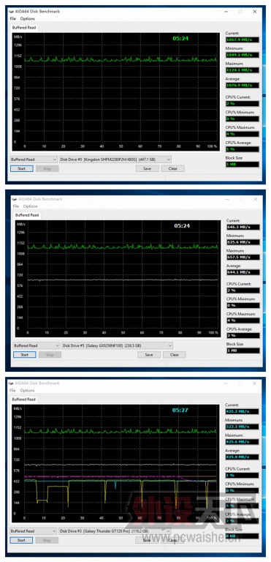Expand the Buffered Read test dropdown in Kingston window
The height and width of the screenshot is (562, 271).
(x=34, y=159)
